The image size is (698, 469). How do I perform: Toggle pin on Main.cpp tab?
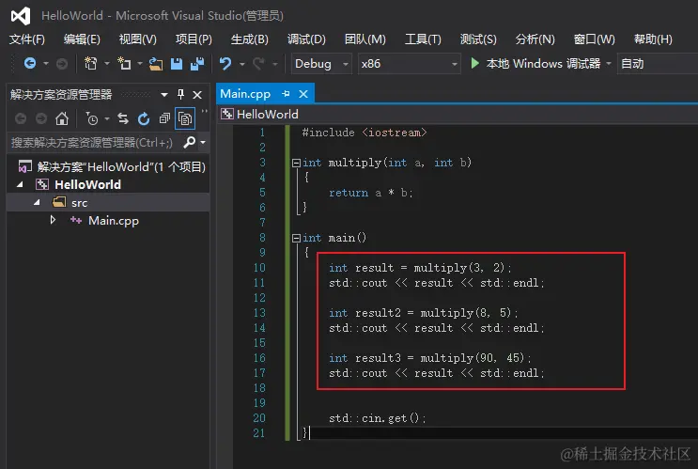tap(286, 94)
